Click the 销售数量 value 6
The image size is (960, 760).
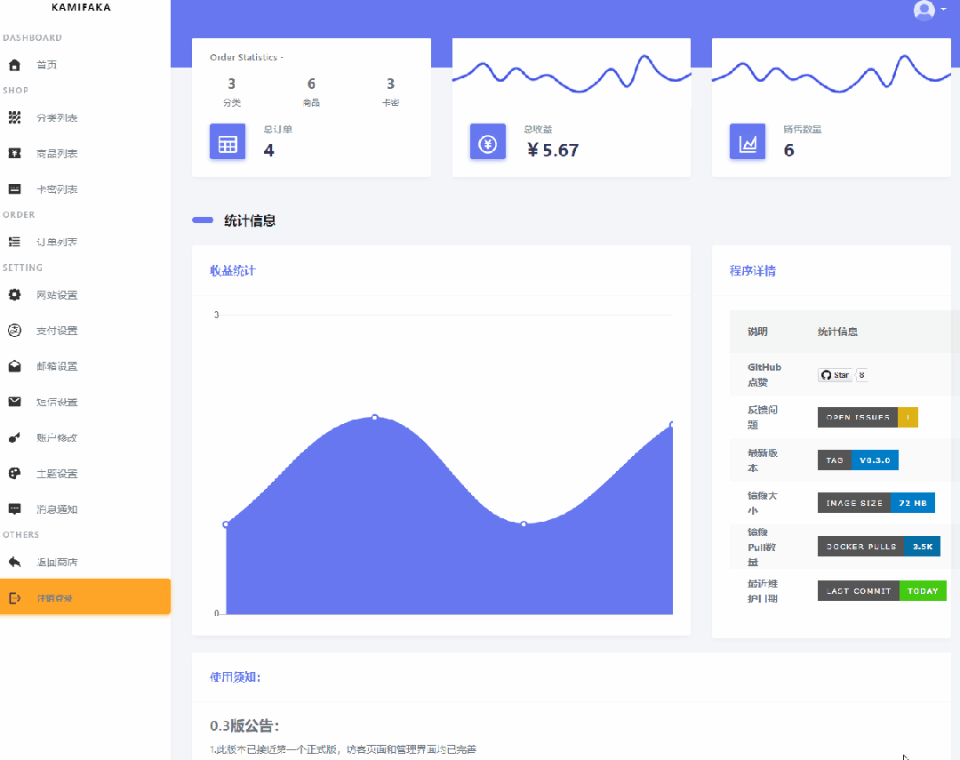click(x=788, y=150)
